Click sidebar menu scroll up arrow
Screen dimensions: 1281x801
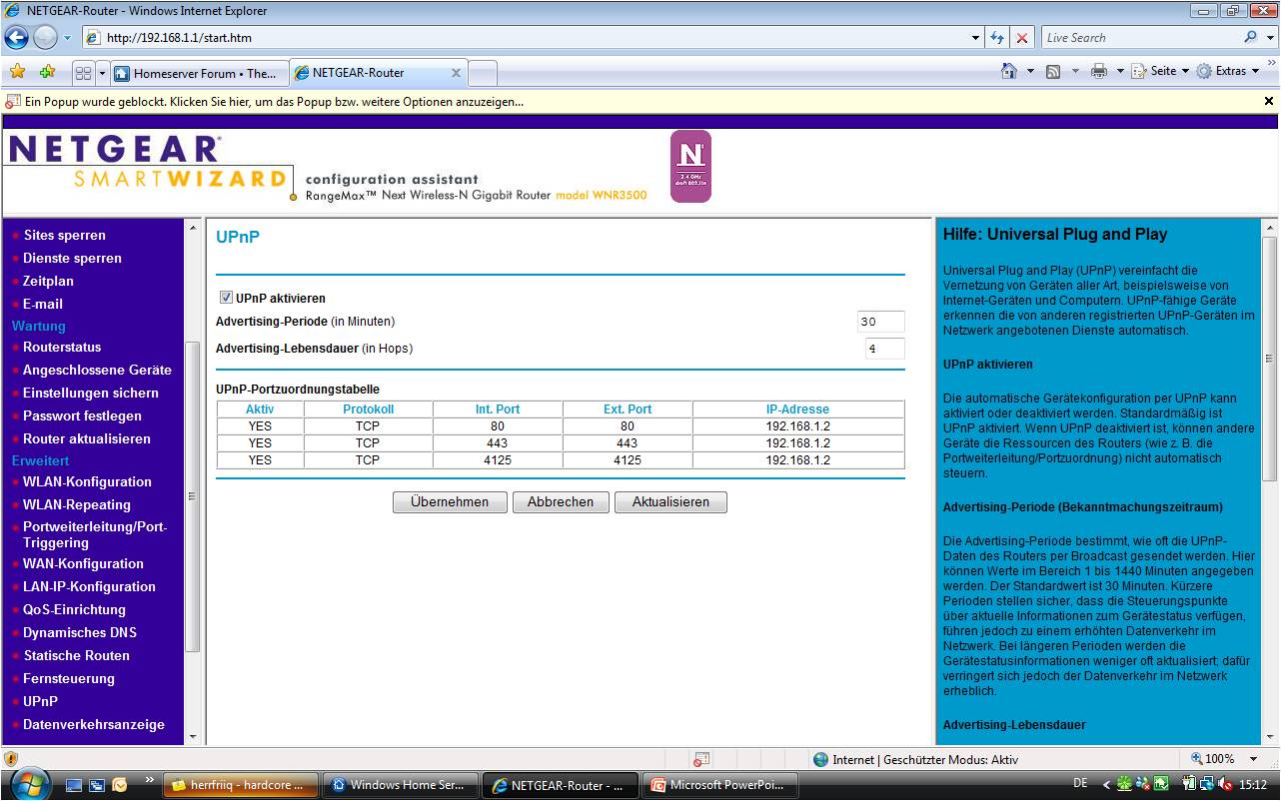(193, 229)
